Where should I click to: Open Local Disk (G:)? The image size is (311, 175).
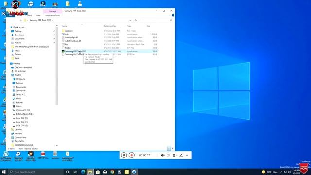pos(21,126)
